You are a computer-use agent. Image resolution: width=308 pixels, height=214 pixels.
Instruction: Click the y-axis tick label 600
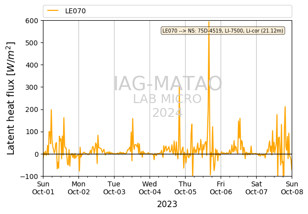32,21
